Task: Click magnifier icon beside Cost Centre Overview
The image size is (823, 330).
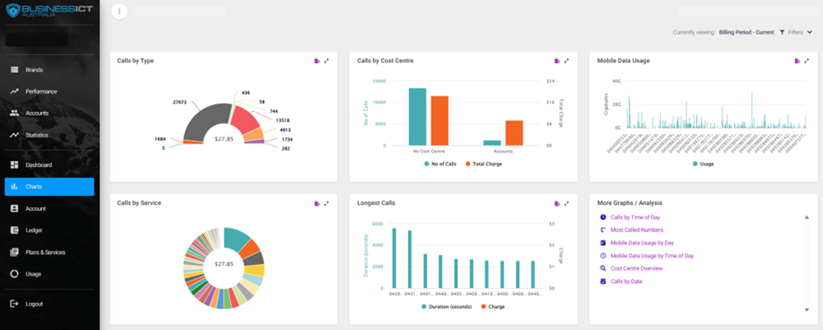Action: (x=602, y=268)
